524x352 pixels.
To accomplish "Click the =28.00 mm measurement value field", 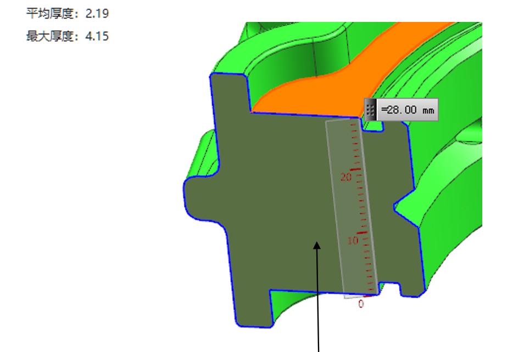I will 408,110.
